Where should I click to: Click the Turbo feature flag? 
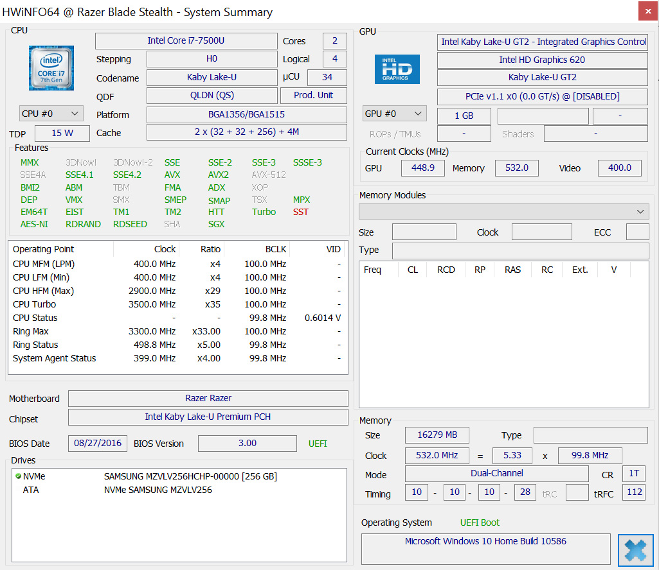[x=264, y=212]
